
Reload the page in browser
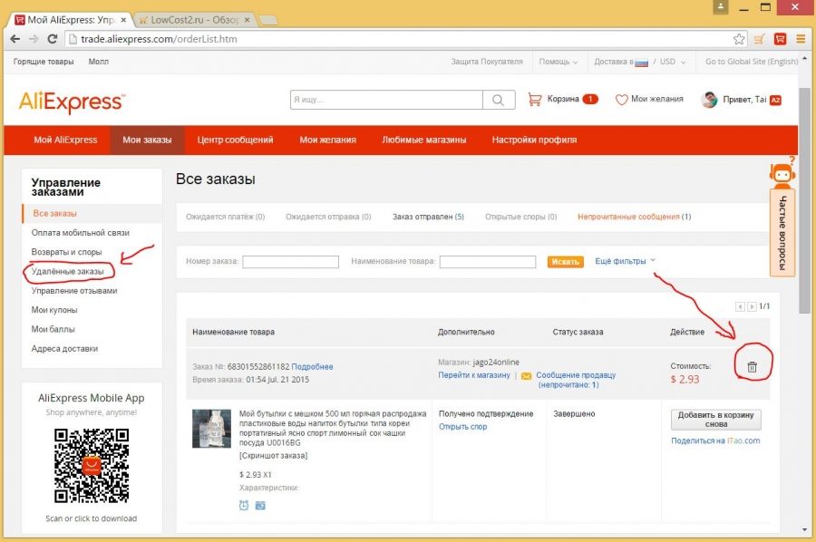[x=52, y=39]
